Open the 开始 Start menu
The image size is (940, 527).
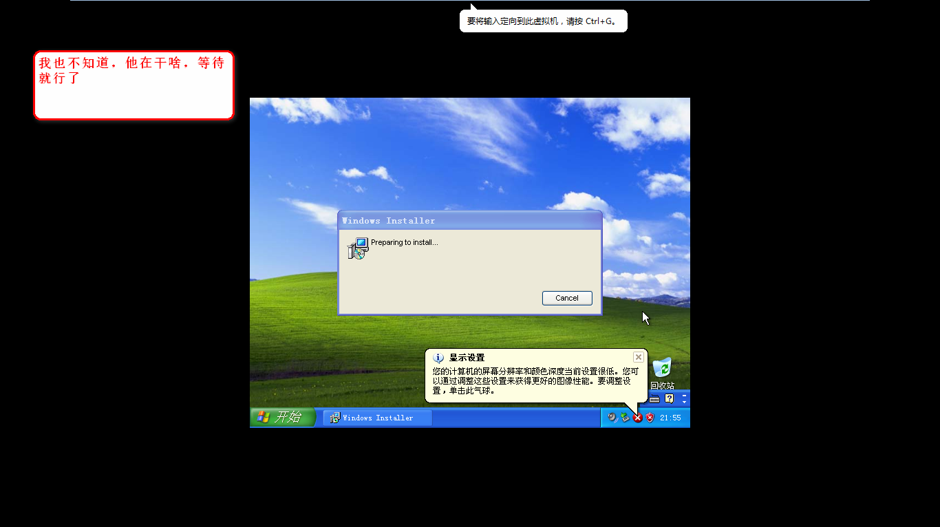point(282,417)
